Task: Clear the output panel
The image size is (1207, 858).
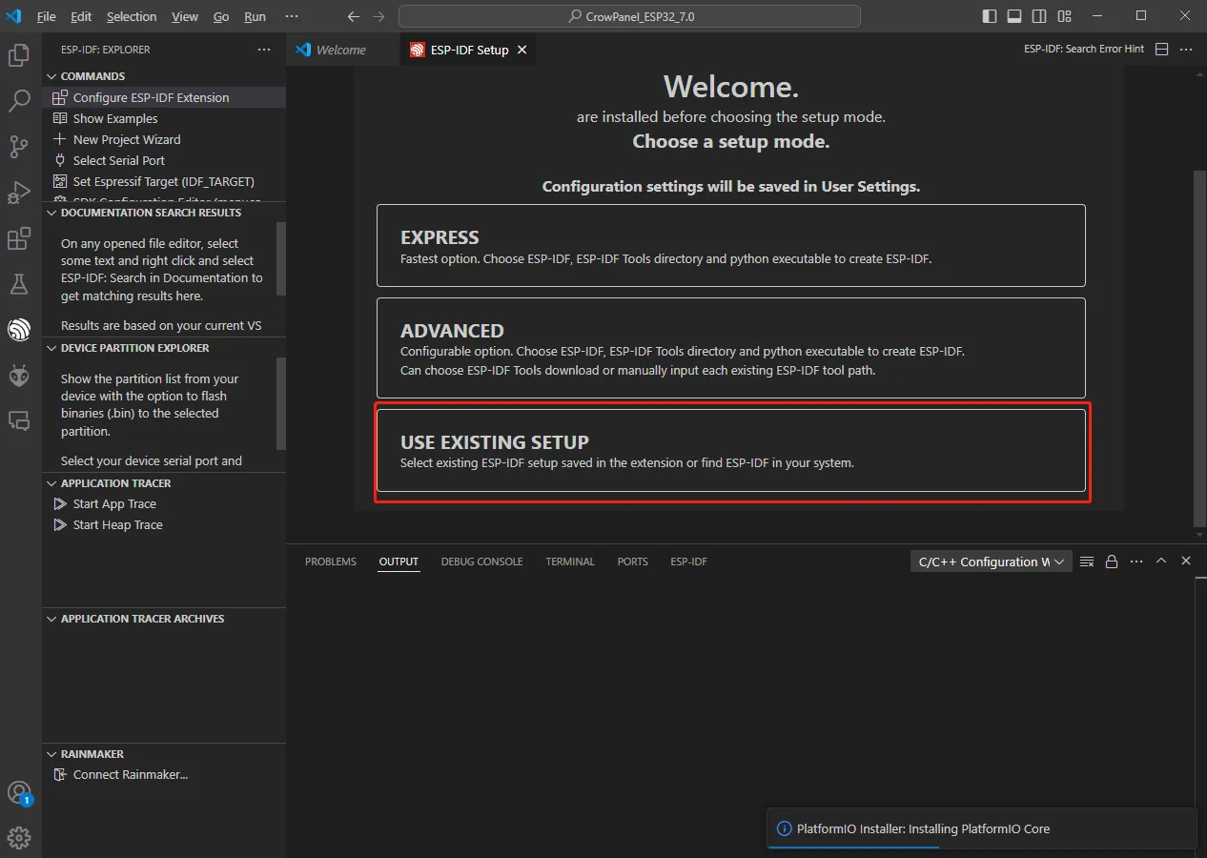Action: click(1087, 562)
